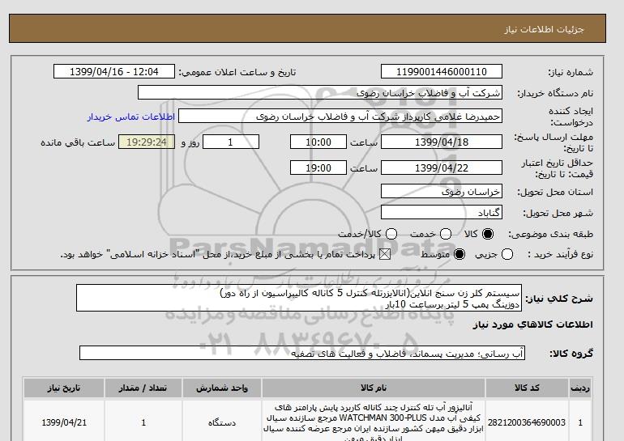Image resolution: width=624 pixels, height=441 pixels.
Task: Choose the متوسط purchase process option
Action: [x=459, y=254]
